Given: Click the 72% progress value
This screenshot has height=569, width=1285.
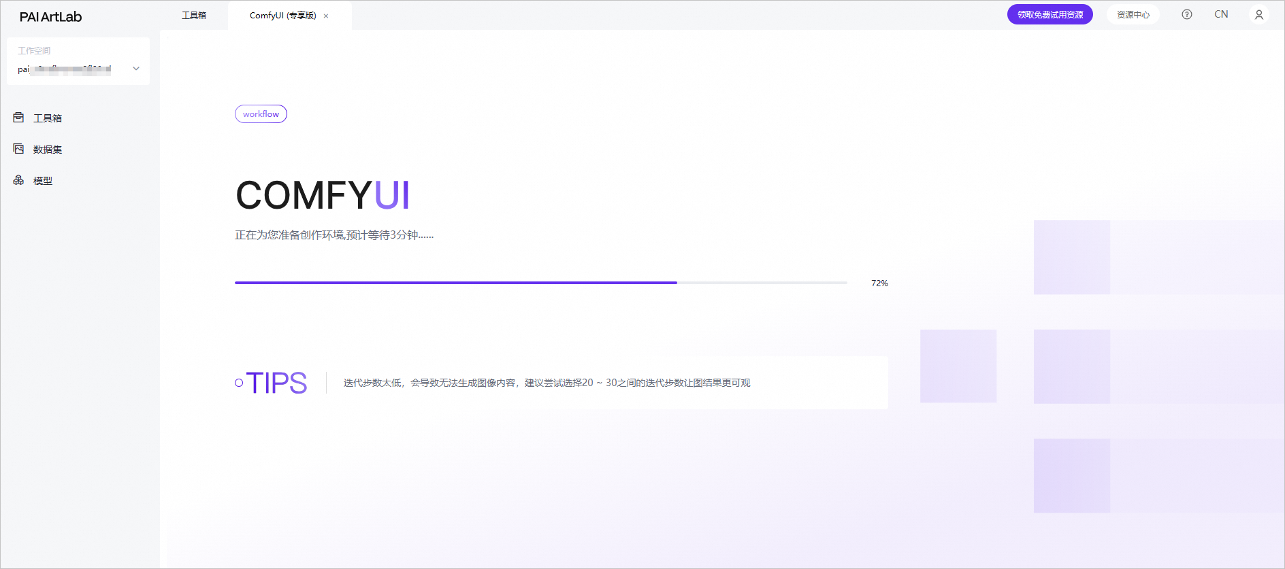Looking at the screenshot, I should 879,283.
